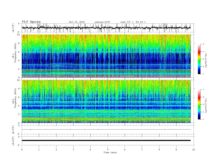Click the time axis tick label '8'
Viewport: 218px width, 168px height.
(x=159, y=150)
